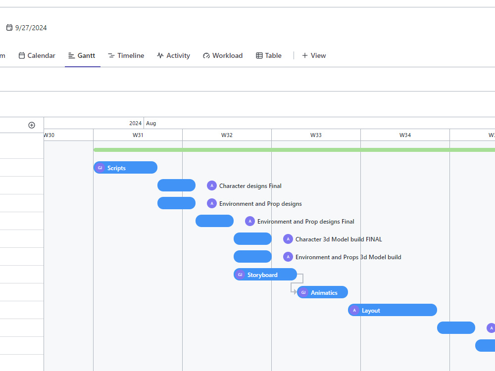Viewport: 495px width, 371px height.
Task: Click the W32 week header
Action: pos(227,135)
